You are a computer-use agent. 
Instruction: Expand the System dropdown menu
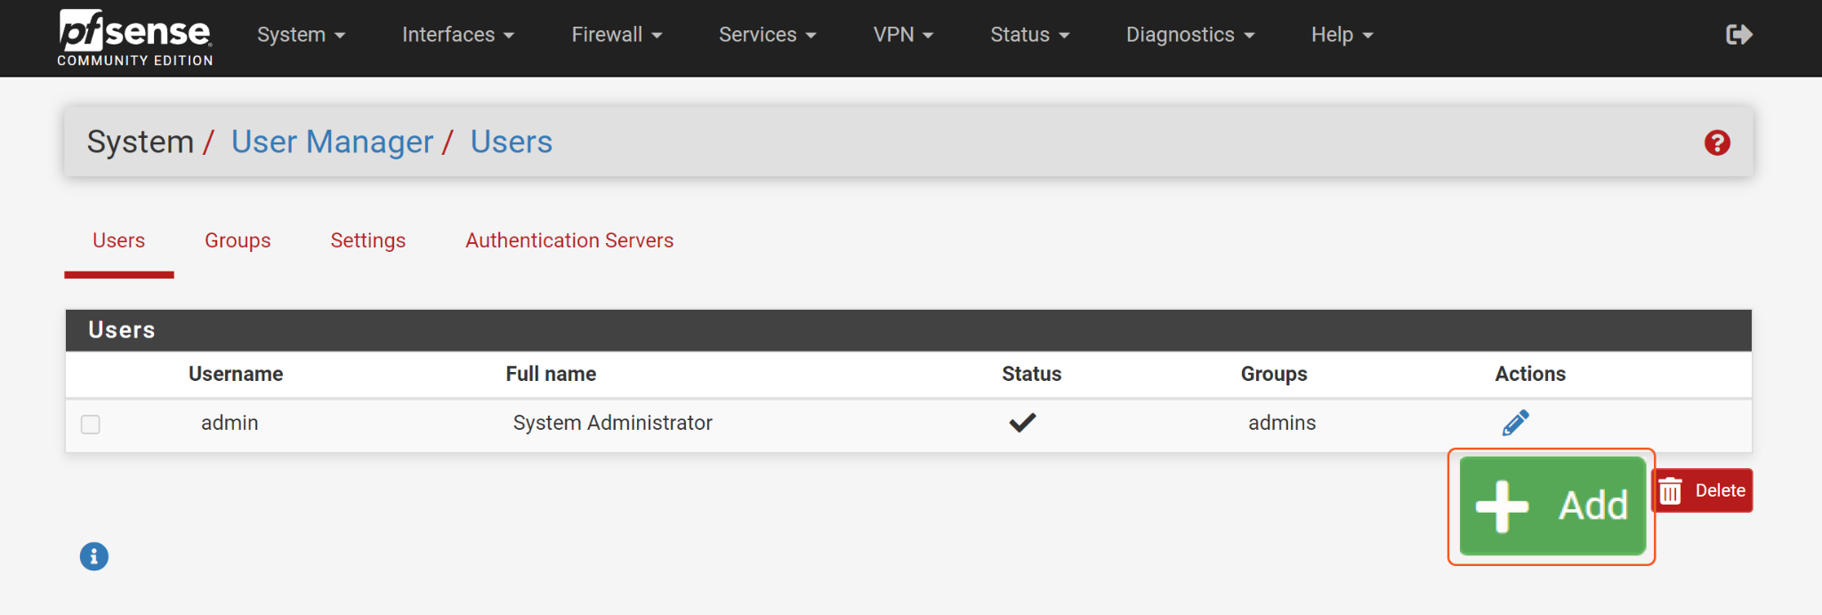[301, 35]
